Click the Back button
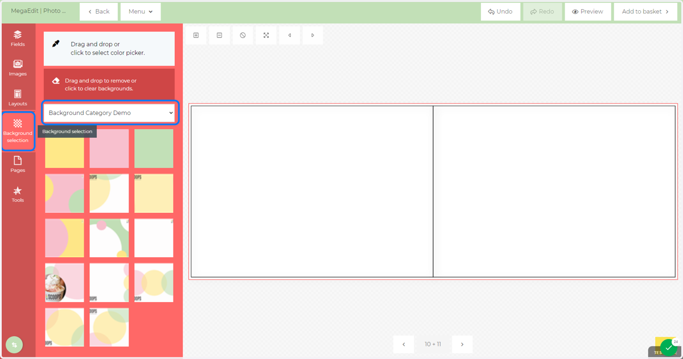Image resolution: width=683 pixels, height=359 pixels. coord(98,11)
